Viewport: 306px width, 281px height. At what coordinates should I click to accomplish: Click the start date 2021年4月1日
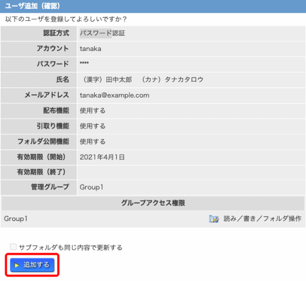(x=102, y=157)
